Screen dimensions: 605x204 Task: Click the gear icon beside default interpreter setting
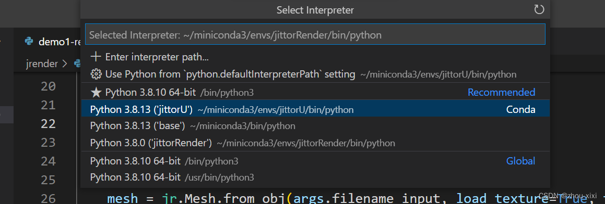[96, 74]
